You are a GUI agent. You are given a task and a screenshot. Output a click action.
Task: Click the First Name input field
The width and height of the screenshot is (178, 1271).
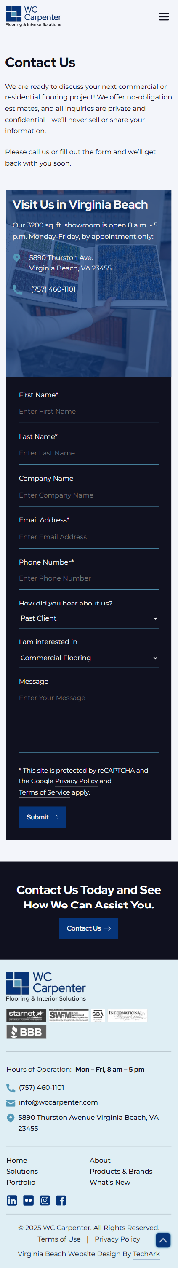pyautogui.click(x=89, y=412)
